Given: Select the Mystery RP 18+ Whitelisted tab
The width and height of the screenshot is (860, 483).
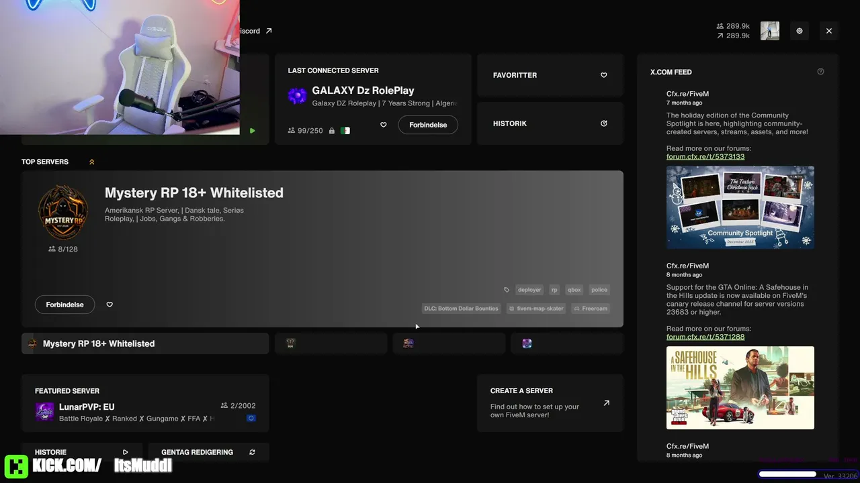Looking at the screenshot, I should point(145,343).
